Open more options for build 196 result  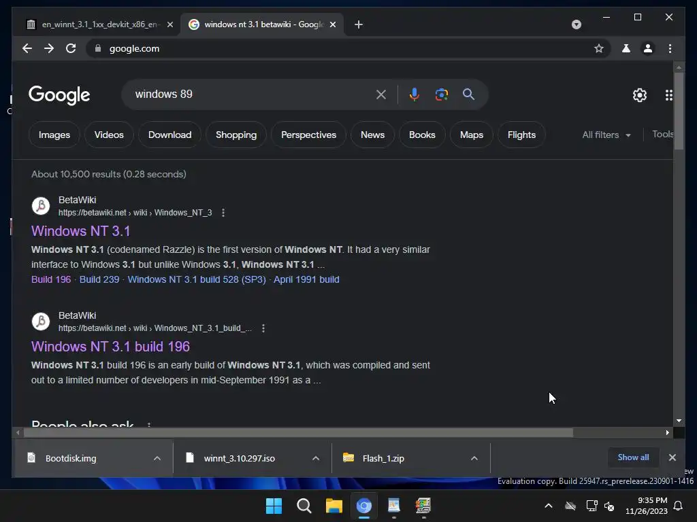pyautogui.click(x=263, y=328)
